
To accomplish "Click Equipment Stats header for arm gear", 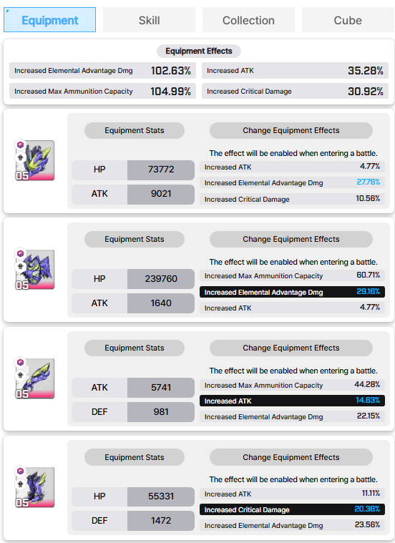I will click(x=135, y=348).
